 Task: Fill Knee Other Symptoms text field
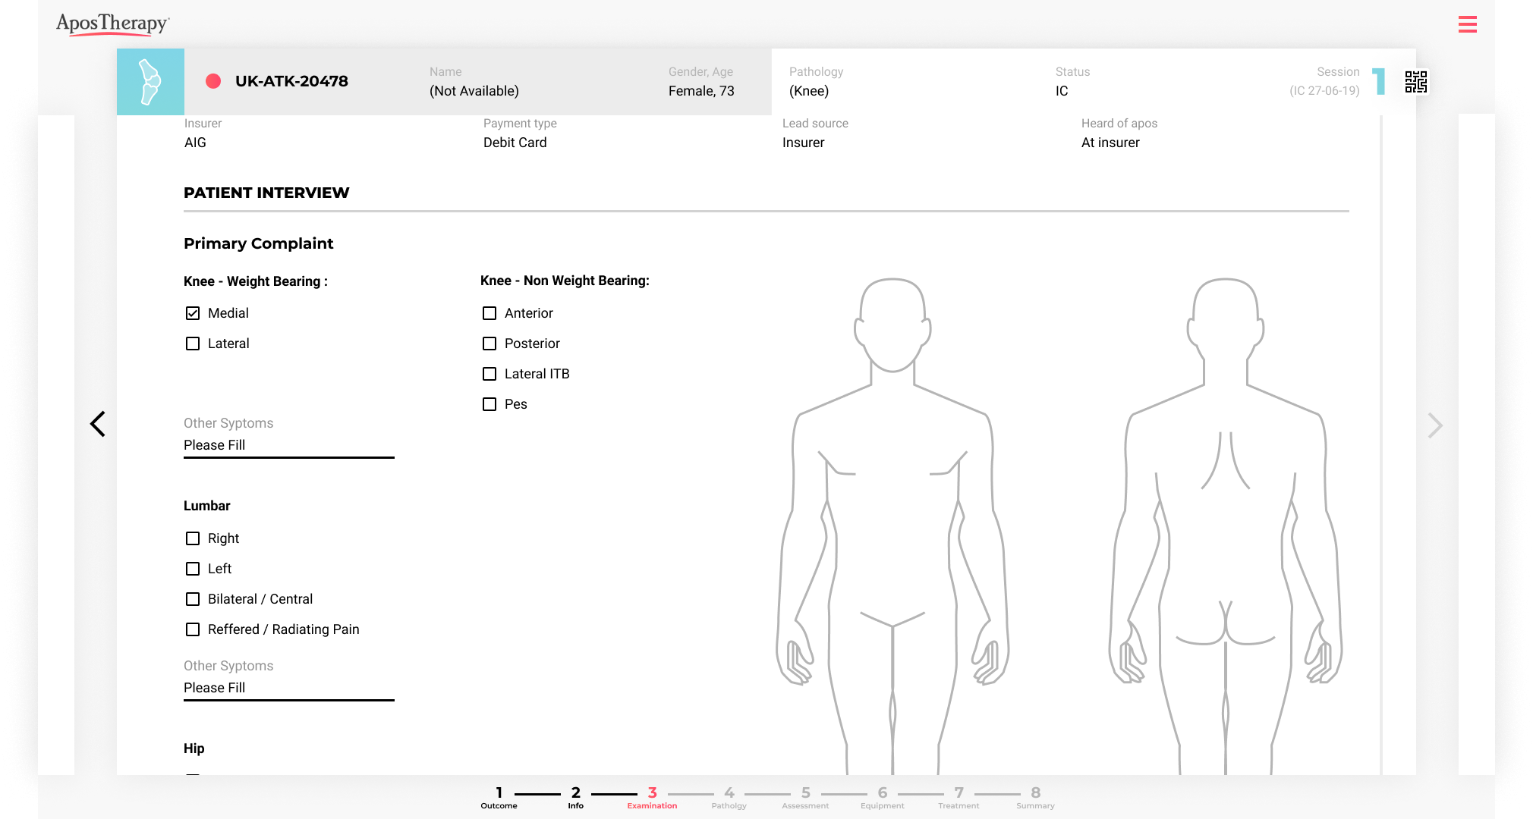pos(288,445)
